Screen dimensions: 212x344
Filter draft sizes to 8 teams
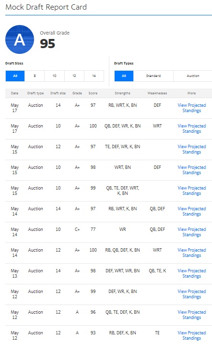35,76
